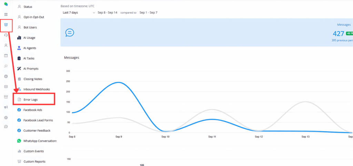353x166 pixels.
Task: Open the dashboard grid icon
Action: click(x=6, y=14)
